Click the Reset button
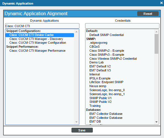Screen dimensions: 164x138 click(148, 14)
